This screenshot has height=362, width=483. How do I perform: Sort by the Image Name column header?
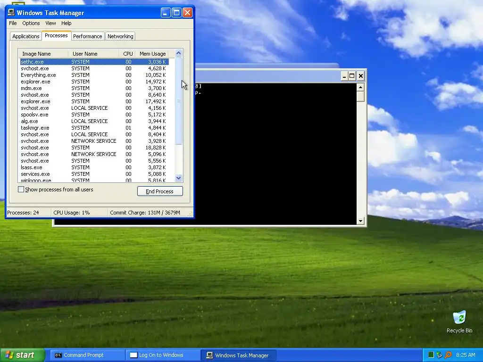43,54
